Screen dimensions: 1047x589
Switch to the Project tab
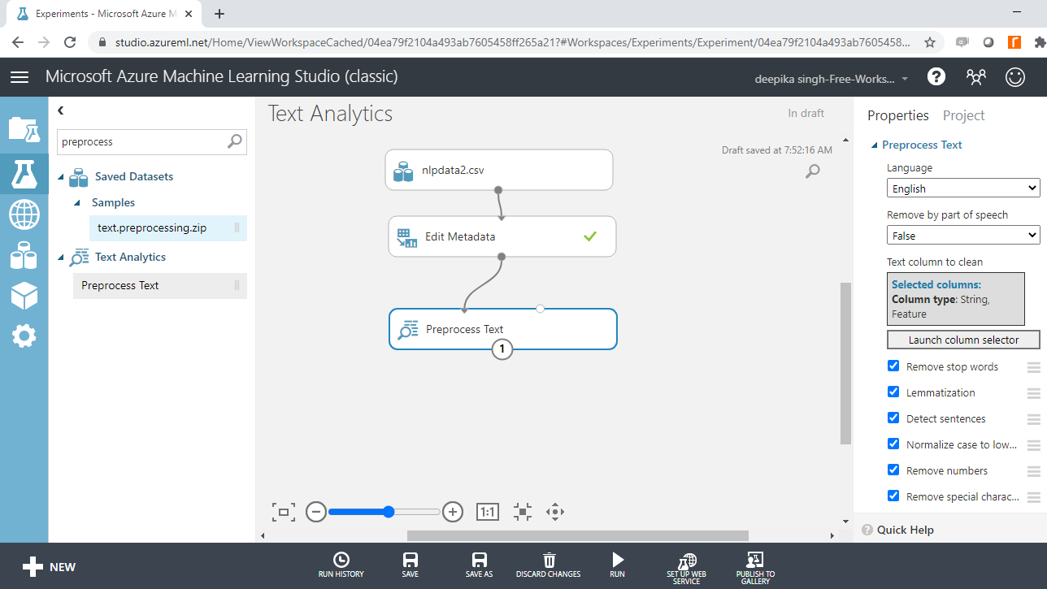(963, 115)
